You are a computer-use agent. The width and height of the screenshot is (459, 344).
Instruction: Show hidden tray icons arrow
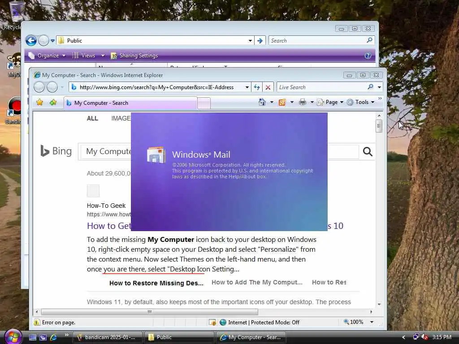coord(404,337)
